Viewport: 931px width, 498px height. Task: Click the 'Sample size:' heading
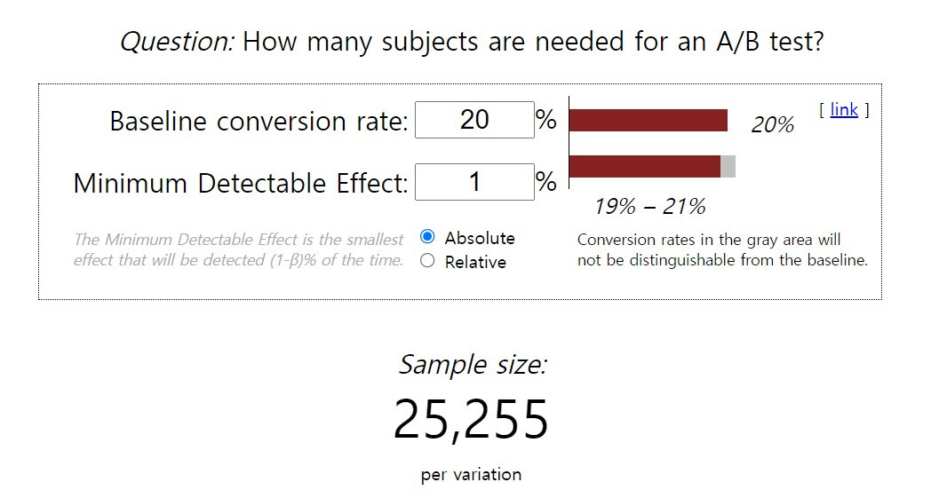pyautogui.click(x=472, y=365)
